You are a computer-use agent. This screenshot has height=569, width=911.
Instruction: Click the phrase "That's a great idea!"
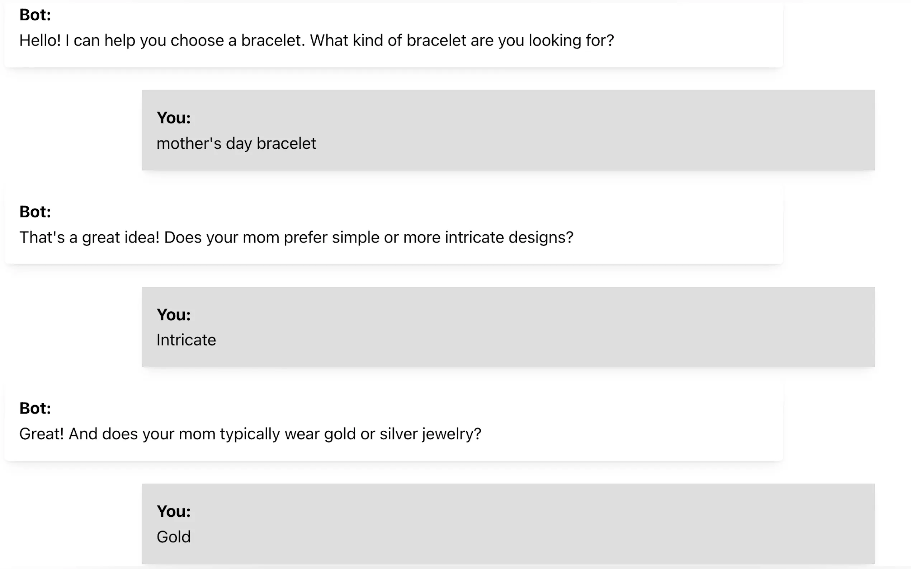point(89,238)
